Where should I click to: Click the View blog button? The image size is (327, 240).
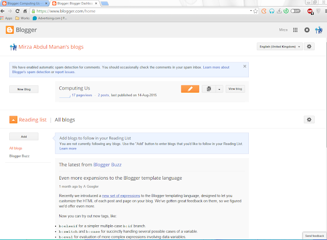pos(235,89)
